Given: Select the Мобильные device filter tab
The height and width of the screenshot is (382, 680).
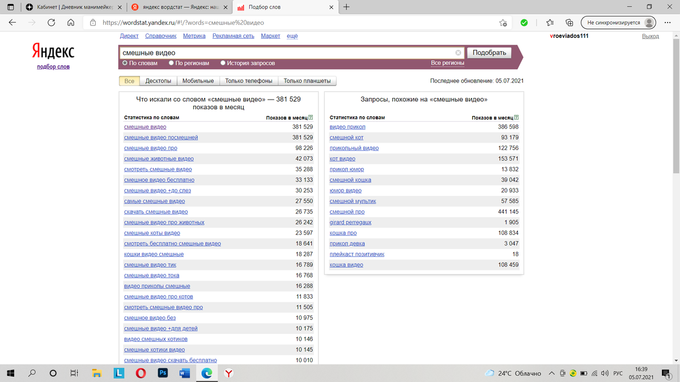Looking at the screenshot, I should [x=198, y=81].
